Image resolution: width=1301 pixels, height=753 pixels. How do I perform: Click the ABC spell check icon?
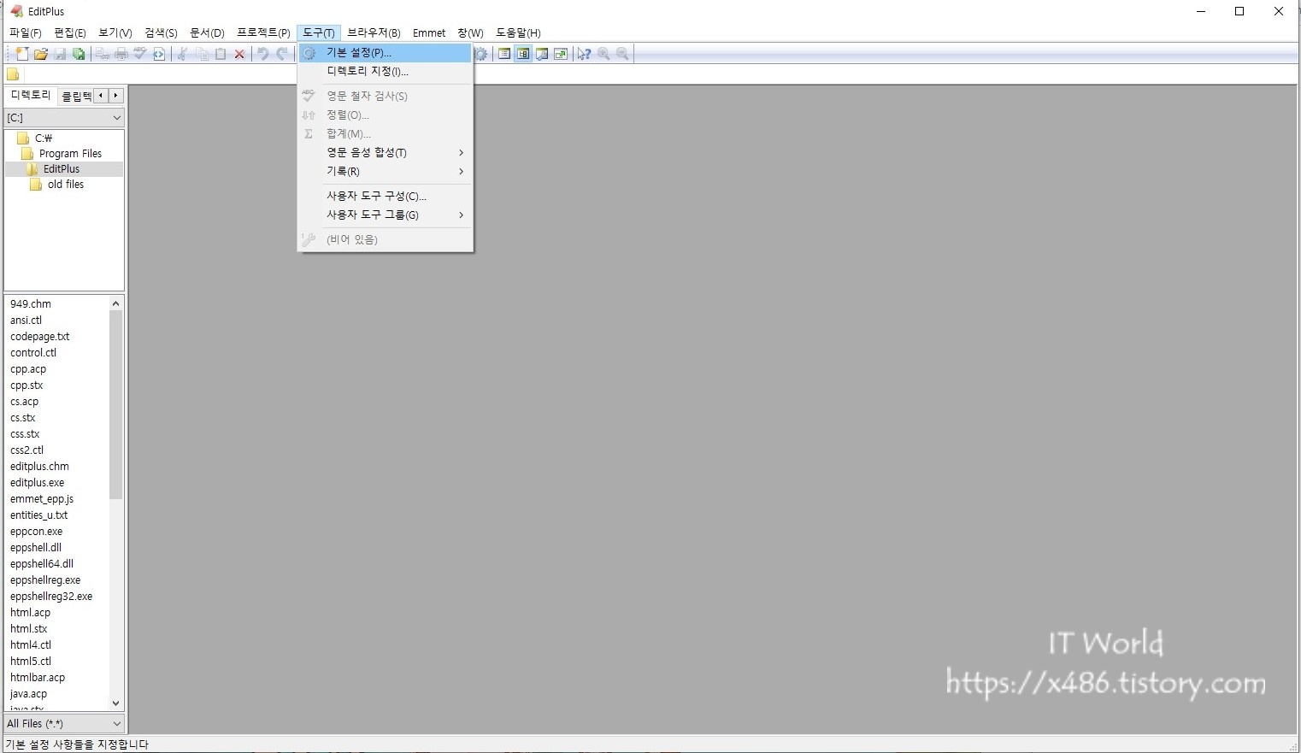point(140,54)
